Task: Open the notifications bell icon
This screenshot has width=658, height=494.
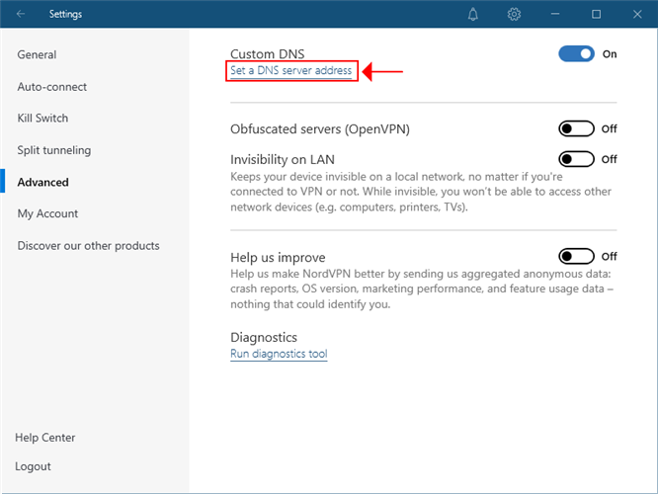Action: tap(473, 15)
